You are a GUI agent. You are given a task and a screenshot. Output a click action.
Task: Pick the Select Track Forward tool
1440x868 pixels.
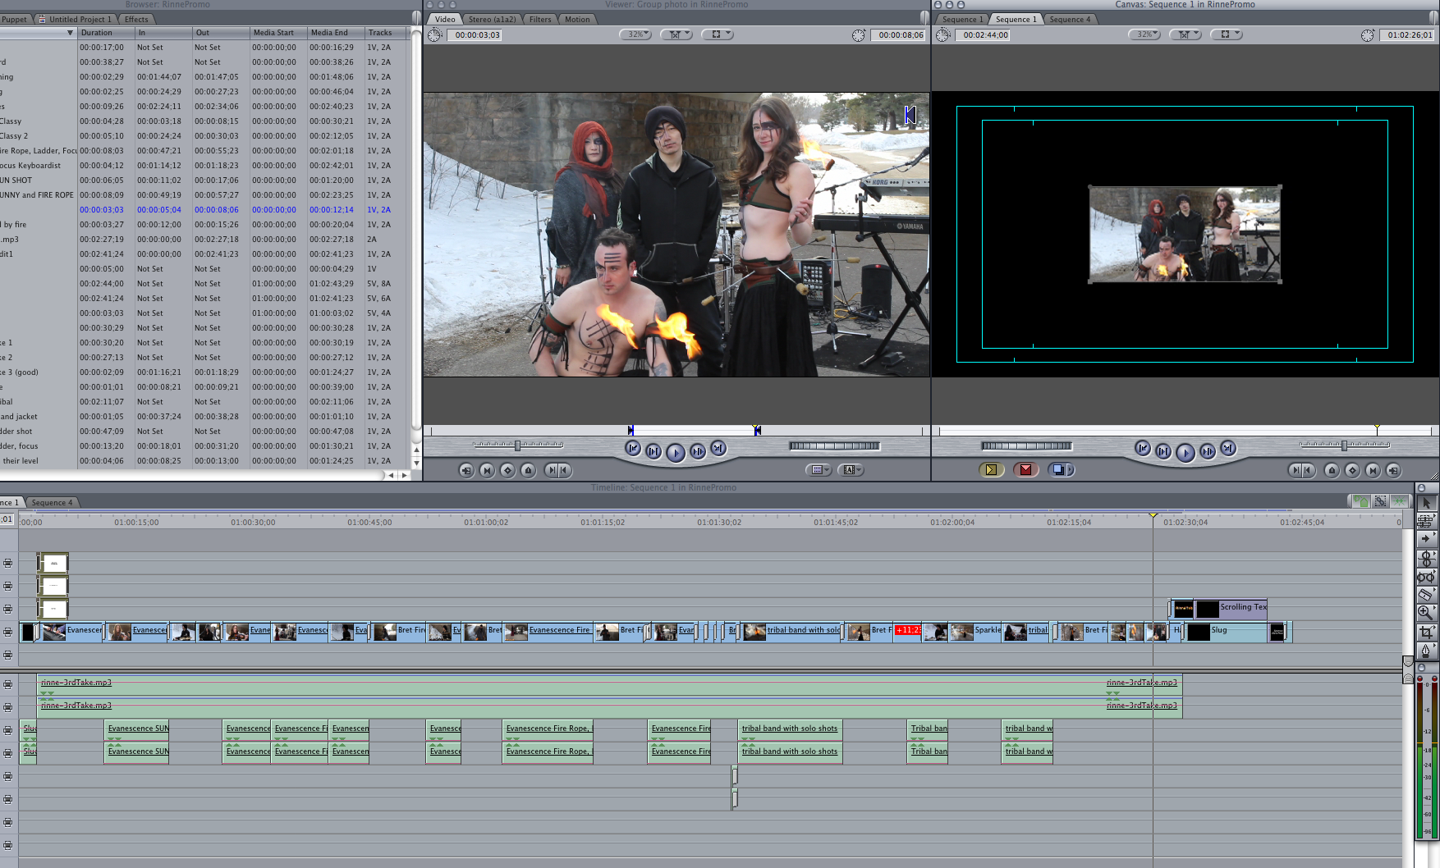(x=1426, y=539)
